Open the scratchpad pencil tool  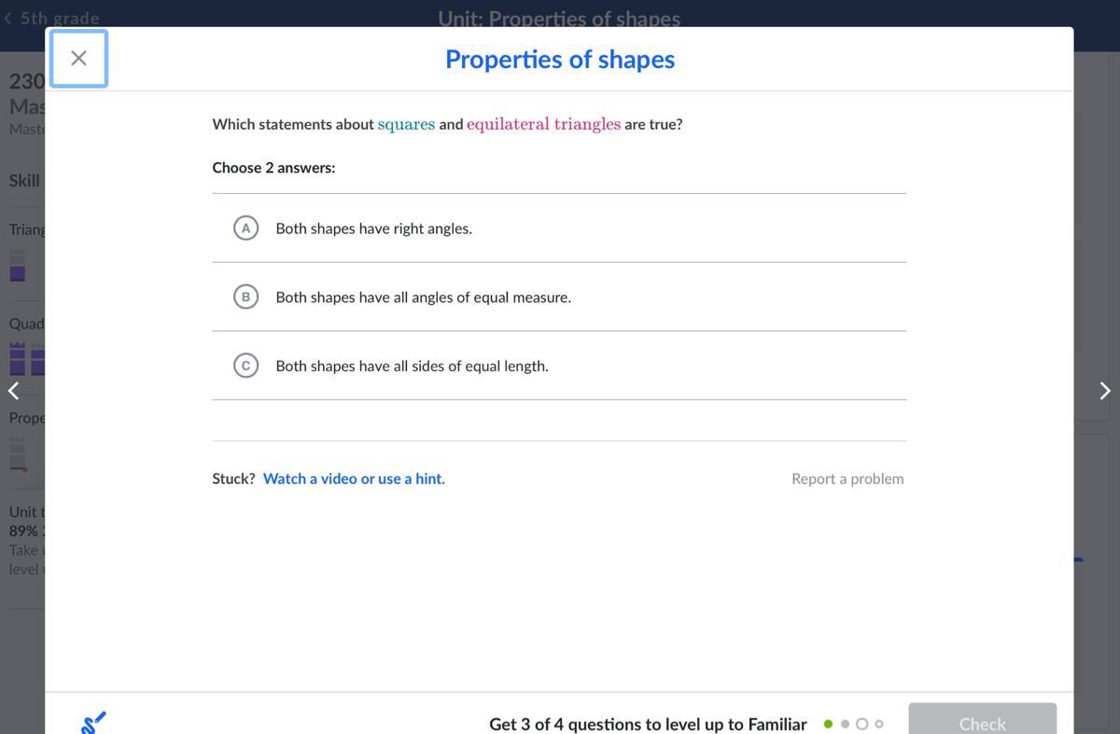tap(93, 722)
